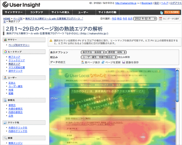Click the ページを更新 refresh icon
Image resolution: width=182 pixels, height=145 pixels.
click(103, 62)
